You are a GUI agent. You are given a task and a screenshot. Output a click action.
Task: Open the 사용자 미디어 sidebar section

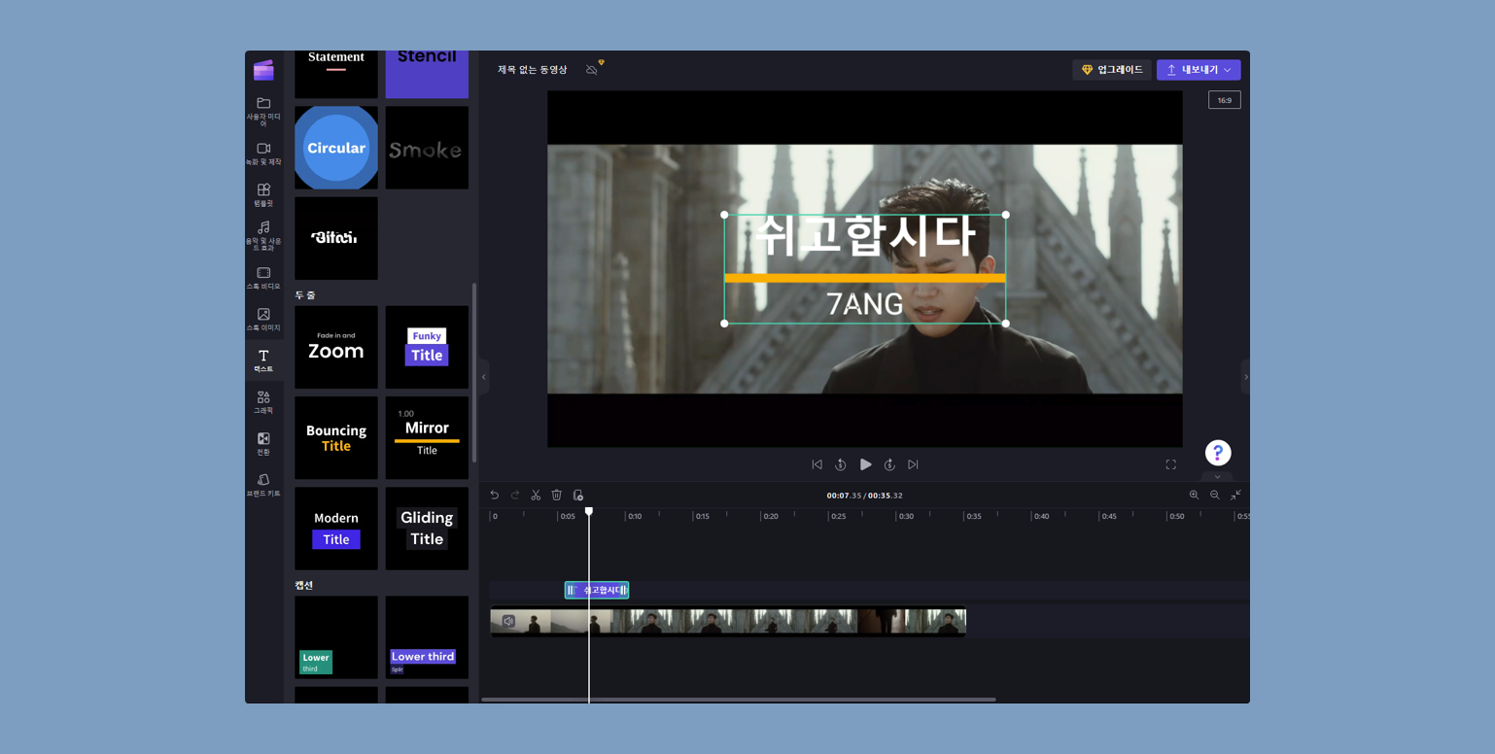263,112
